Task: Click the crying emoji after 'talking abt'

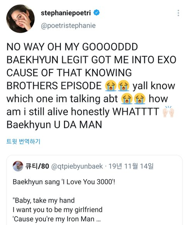Action: click(x=127, y=98)
